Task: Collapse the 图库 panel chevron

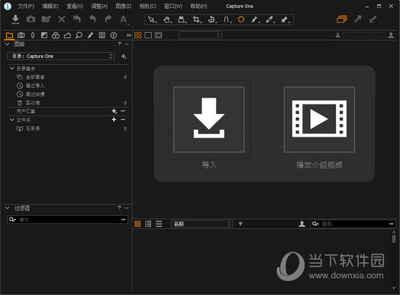Action: (x=7, y=44)
